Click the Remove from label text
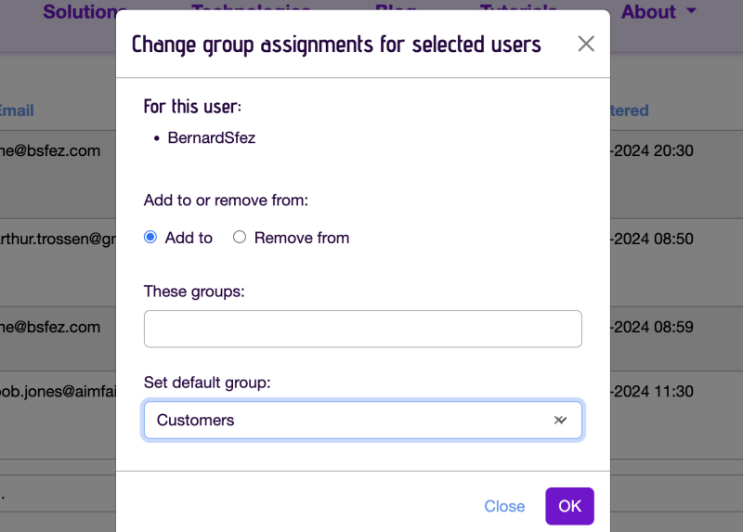Image resolution: width=743 pixels, height=532 pixels. click(x=301, y=238)
